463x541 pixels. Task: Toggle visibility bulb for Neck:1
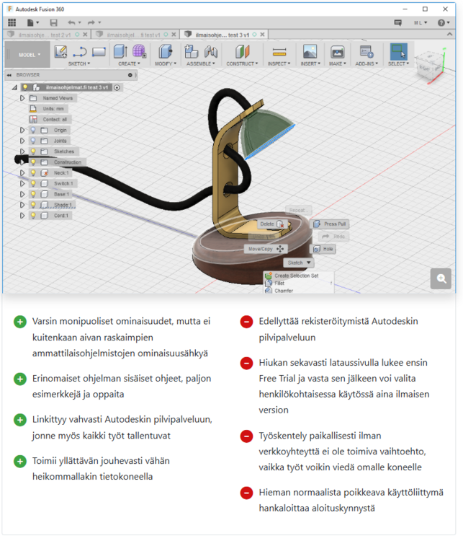[x=33, y=173]
